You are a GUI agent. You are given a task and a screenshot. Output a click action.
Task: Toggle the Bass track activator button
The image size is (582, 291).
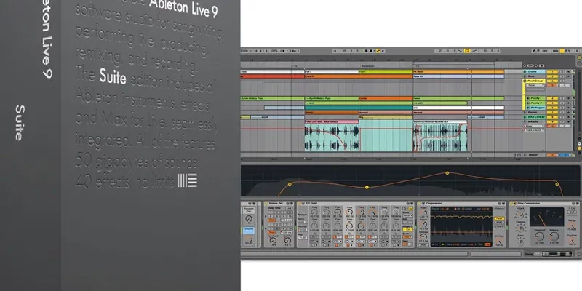(x=553, y=76)
